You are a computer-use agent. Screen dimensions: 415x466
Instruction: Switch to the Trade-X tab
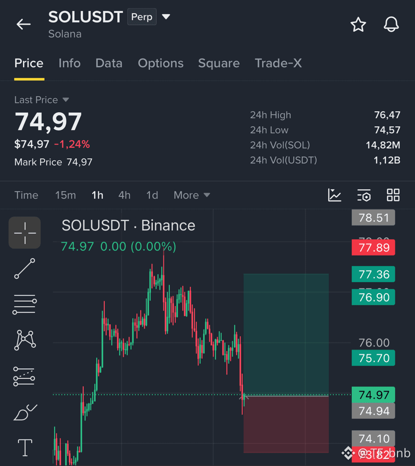click(x=278, y=63)
